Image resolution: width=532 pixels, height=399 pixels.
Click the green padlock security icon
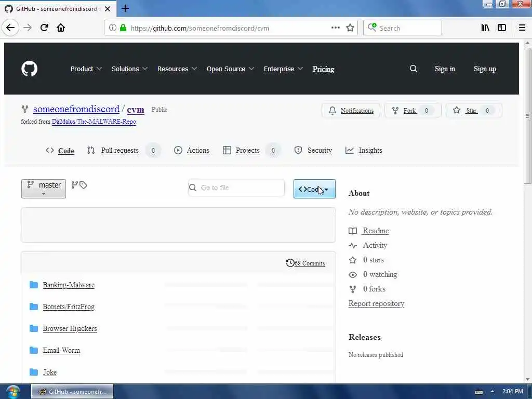pyautogui.click(x=123, y=28)
